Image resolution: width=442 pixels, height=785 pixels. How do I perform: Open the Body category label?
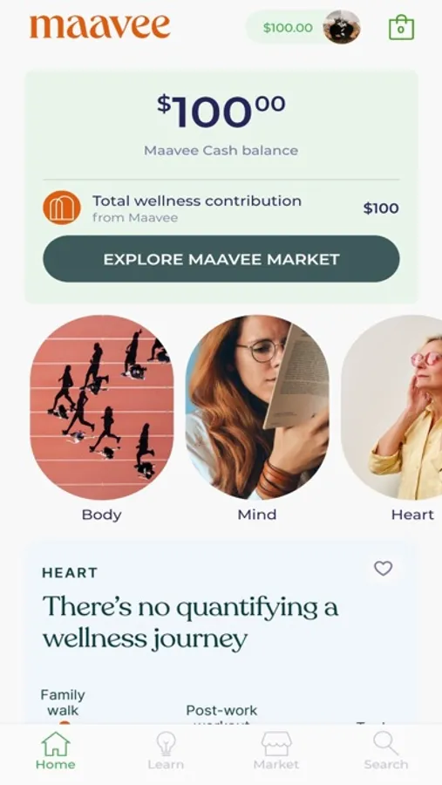[x=102, y=515]
